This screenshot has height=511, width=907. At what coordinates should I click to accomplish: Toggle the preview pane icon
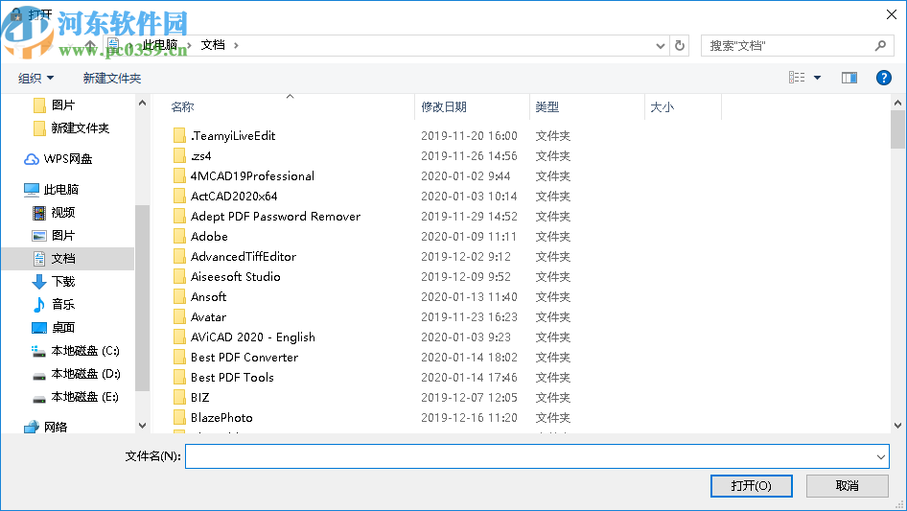click(849, 78)
